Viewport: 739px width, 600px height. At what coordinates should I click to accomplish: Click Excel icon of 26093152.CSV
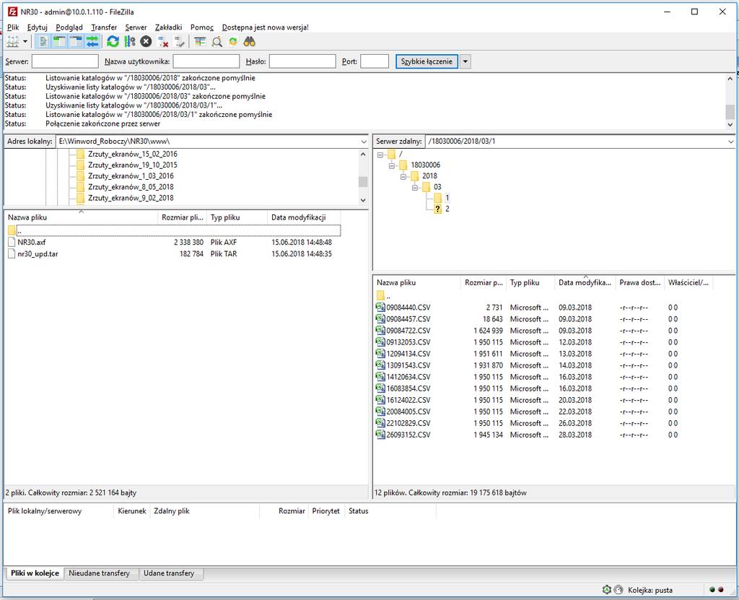[380, 435]
